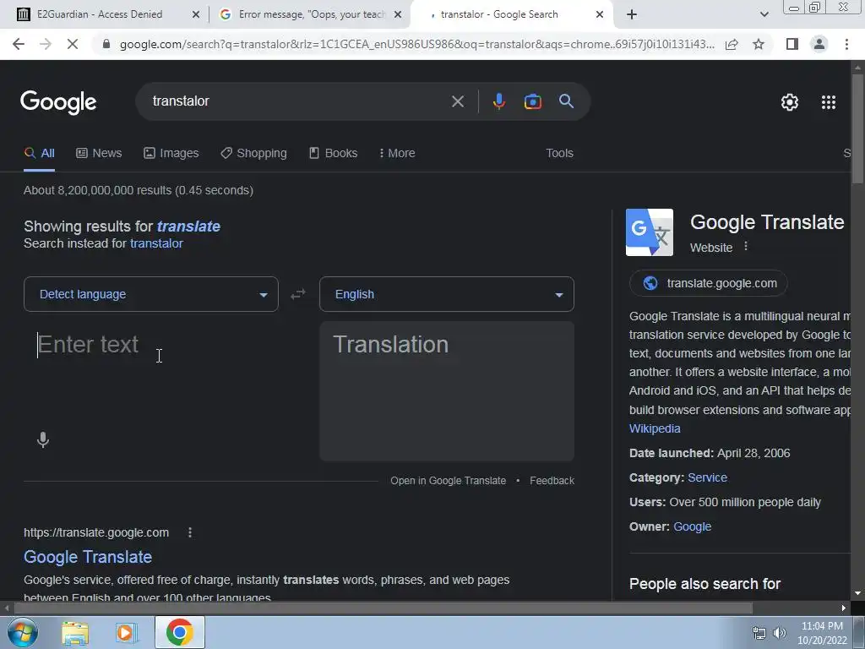This screenshot has width=865, height=649.
Task: Switch to News results
Action: coord(99,154)
